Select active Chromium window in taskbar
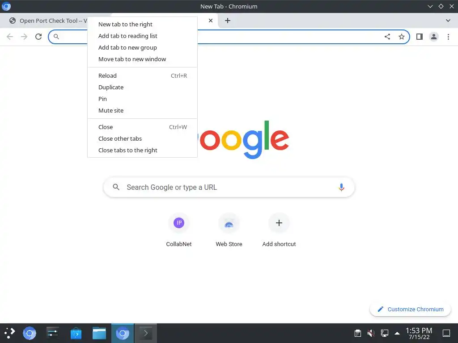This screenshot has width=458, height=343. (123, 333)
